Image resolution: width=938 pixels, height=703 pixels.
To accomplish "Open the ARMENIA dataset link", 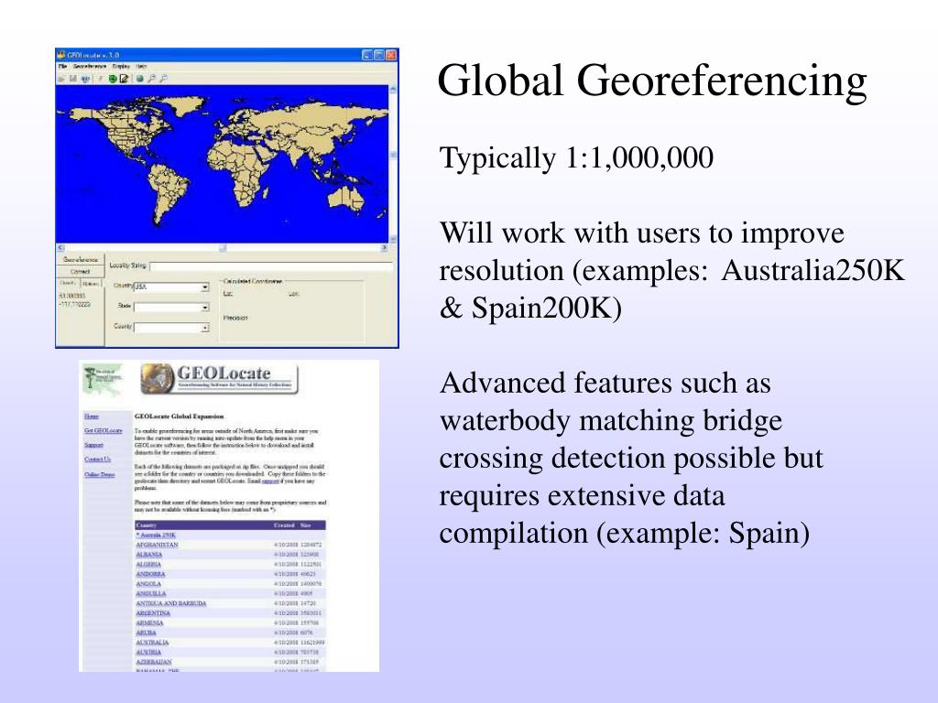I will pyautogui.click(x=149, y=622).
